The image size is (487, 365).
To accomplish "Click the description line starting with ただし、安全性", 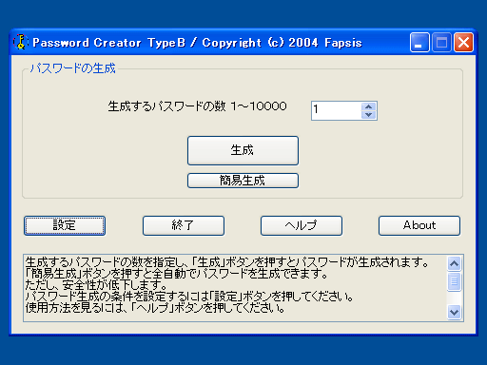I will (96, 285).
